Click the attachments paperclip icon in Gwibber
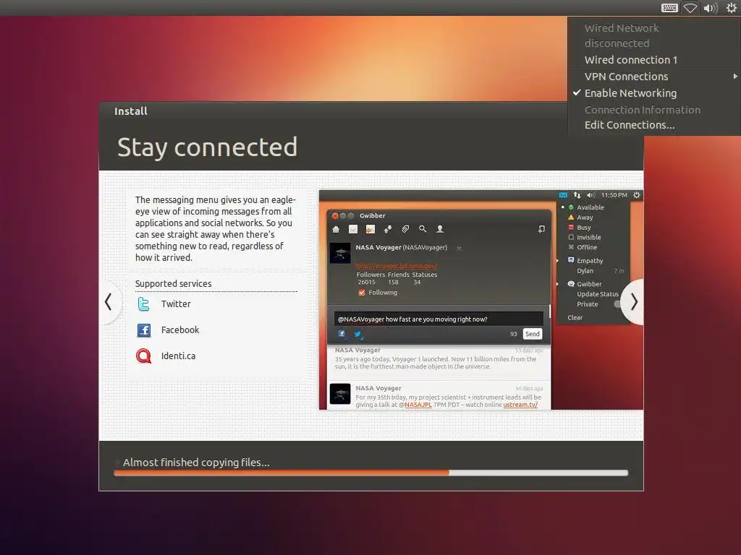Viewport: 741px width, 555px height. pyautogui.click(x=405, y=229)
